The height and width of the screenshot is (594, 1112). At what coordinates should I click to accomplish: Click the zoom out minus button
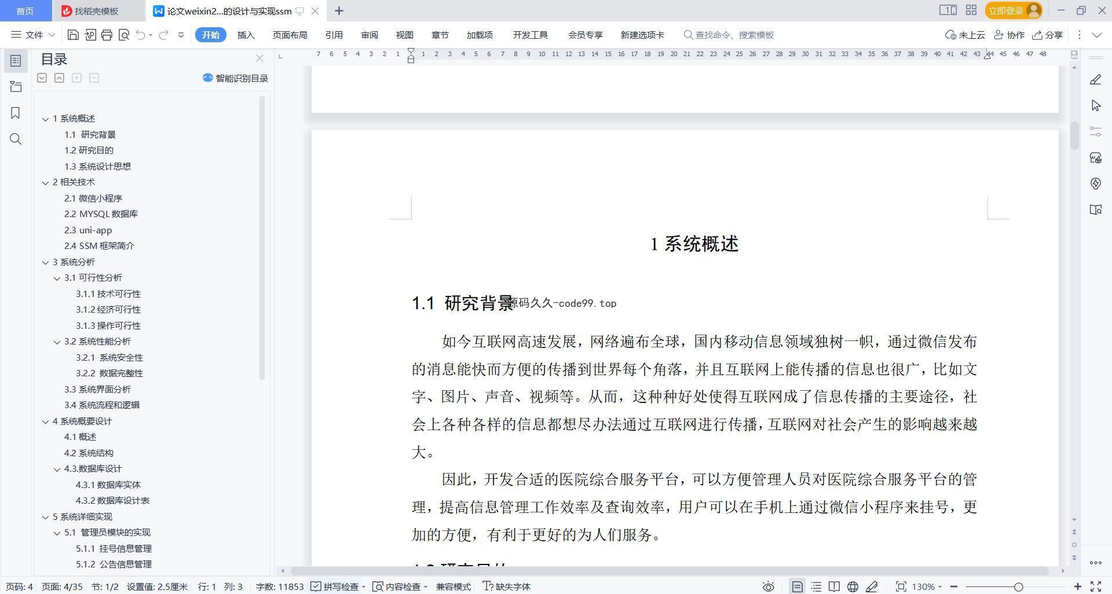click(954, 586)
